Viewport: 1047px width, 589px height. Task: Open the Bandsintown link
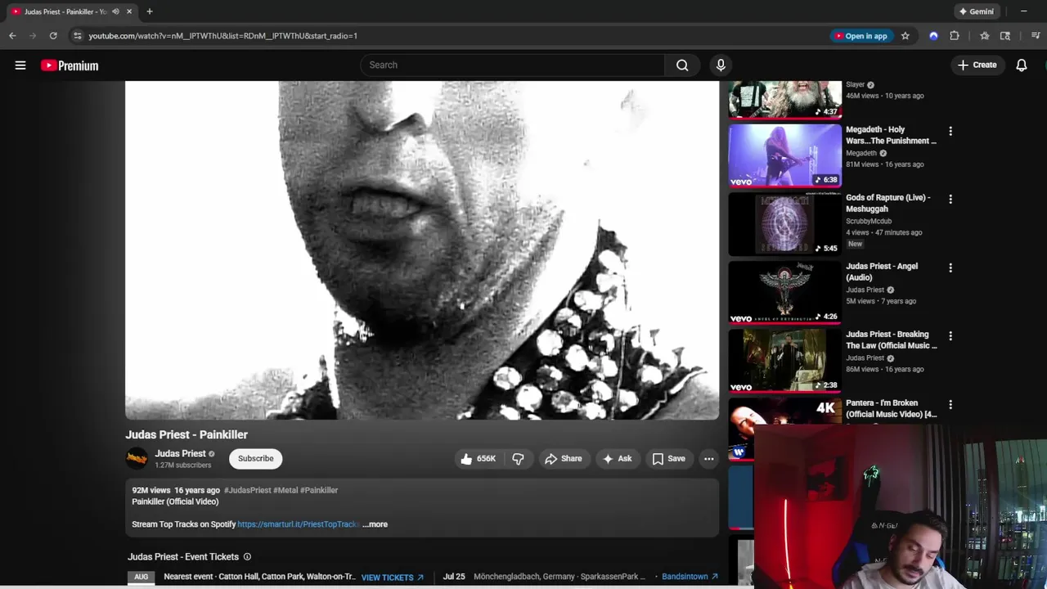[x=690, y=577]
